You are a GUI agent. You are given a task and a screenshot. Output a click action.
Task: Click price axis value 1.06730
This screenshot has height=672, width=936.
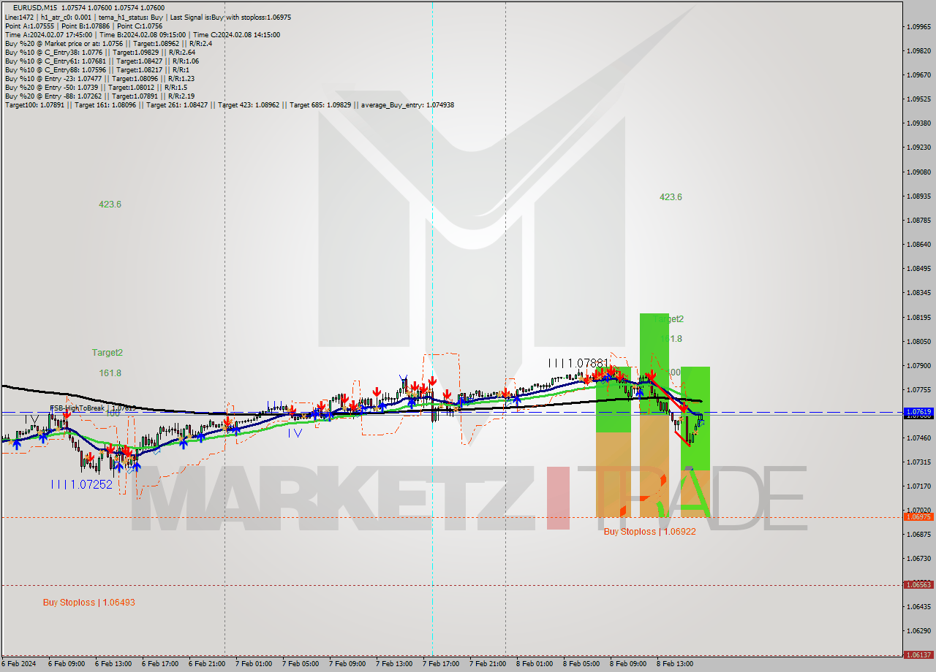(x=918, y=558)
